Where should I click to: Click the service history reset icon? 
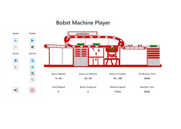[x=32, y=80]
